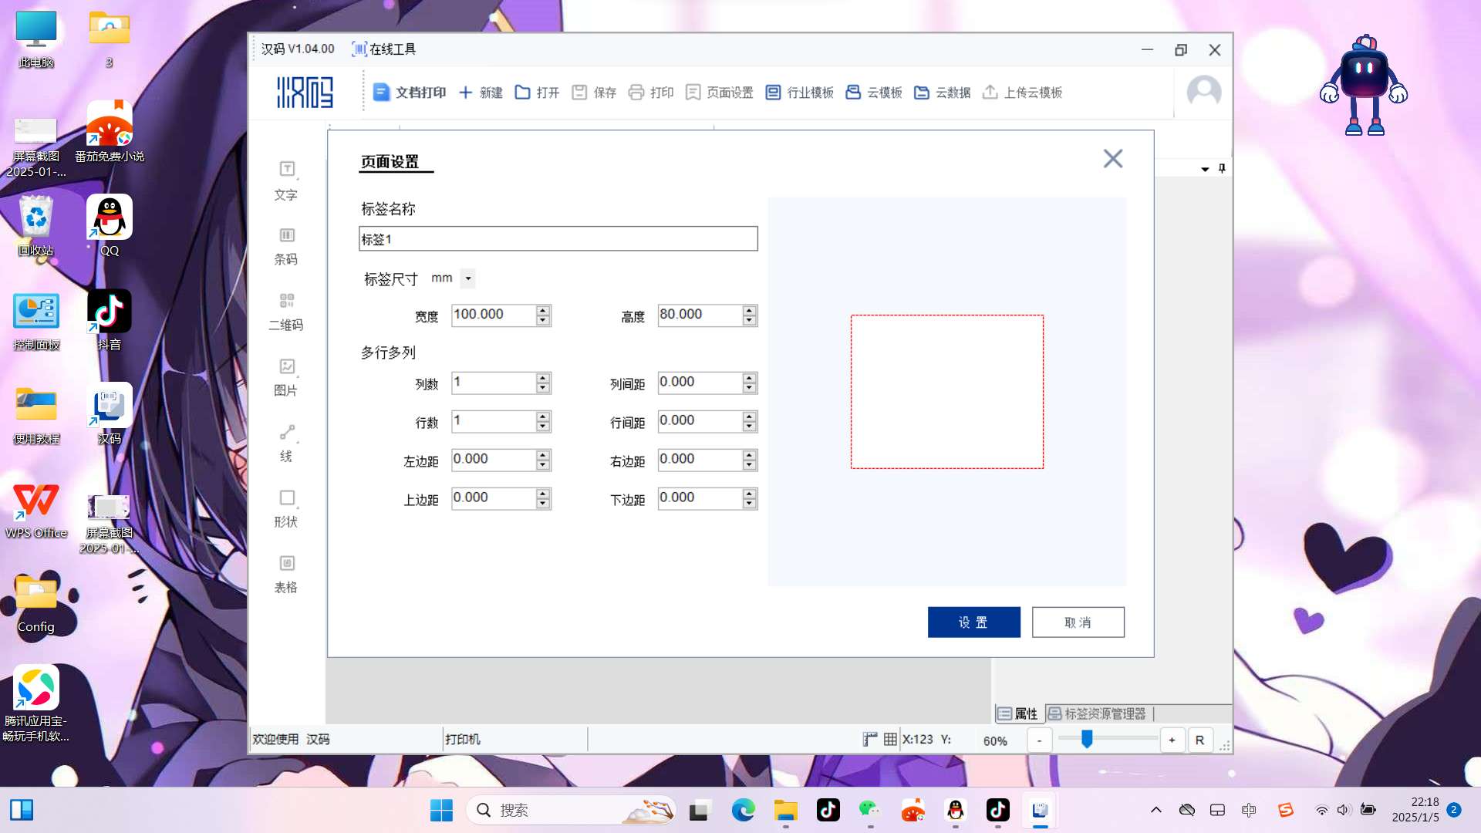Click the taskbar search box
The height and width of the screenshot is (833, 1481).
coord(572,810)
